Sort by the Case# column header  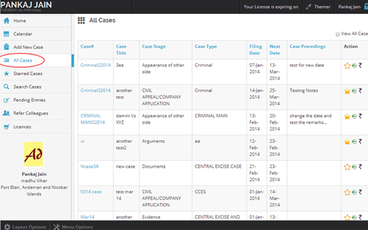click(87, 47)
